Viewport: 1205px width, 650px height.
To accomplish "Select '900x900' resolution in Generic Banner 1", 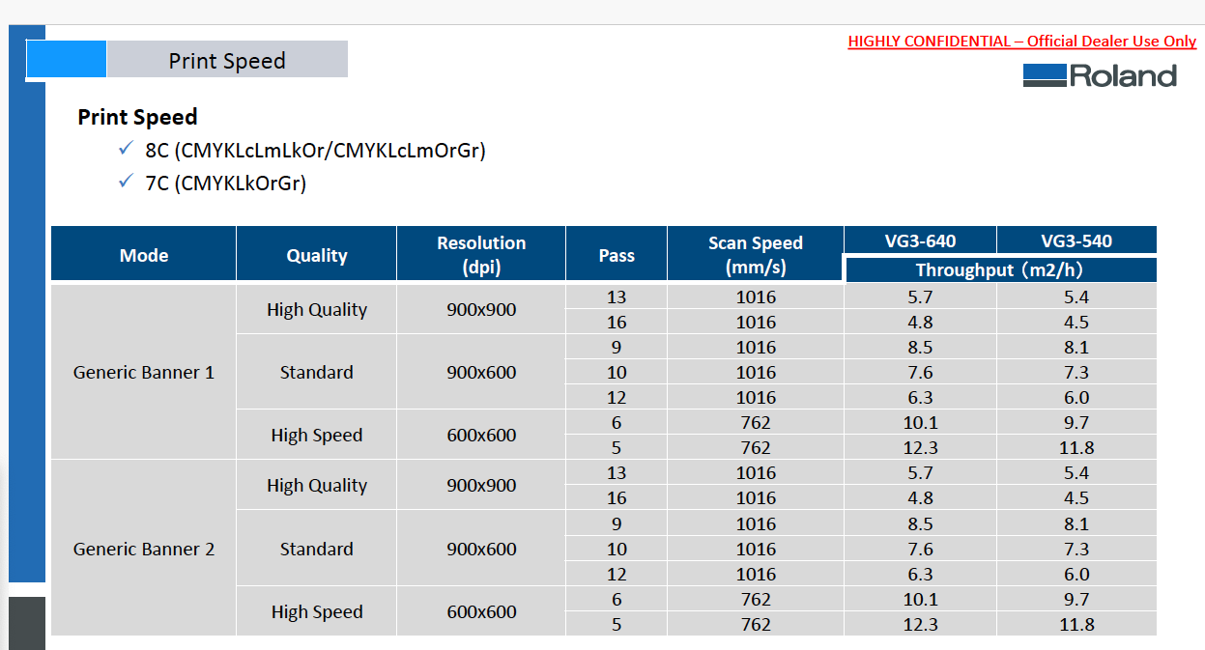I will click(481, 309).
